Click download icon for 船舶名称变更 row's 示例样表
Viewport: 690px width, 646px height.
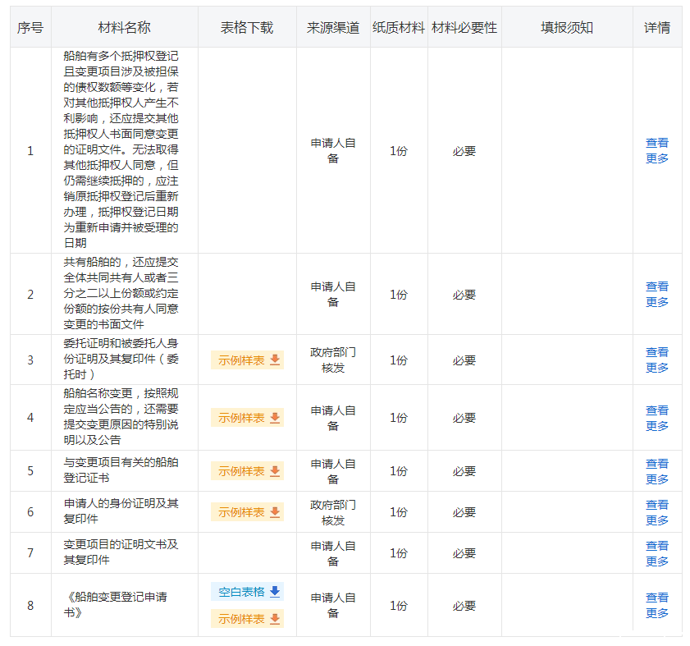click(x=275, y=418)
